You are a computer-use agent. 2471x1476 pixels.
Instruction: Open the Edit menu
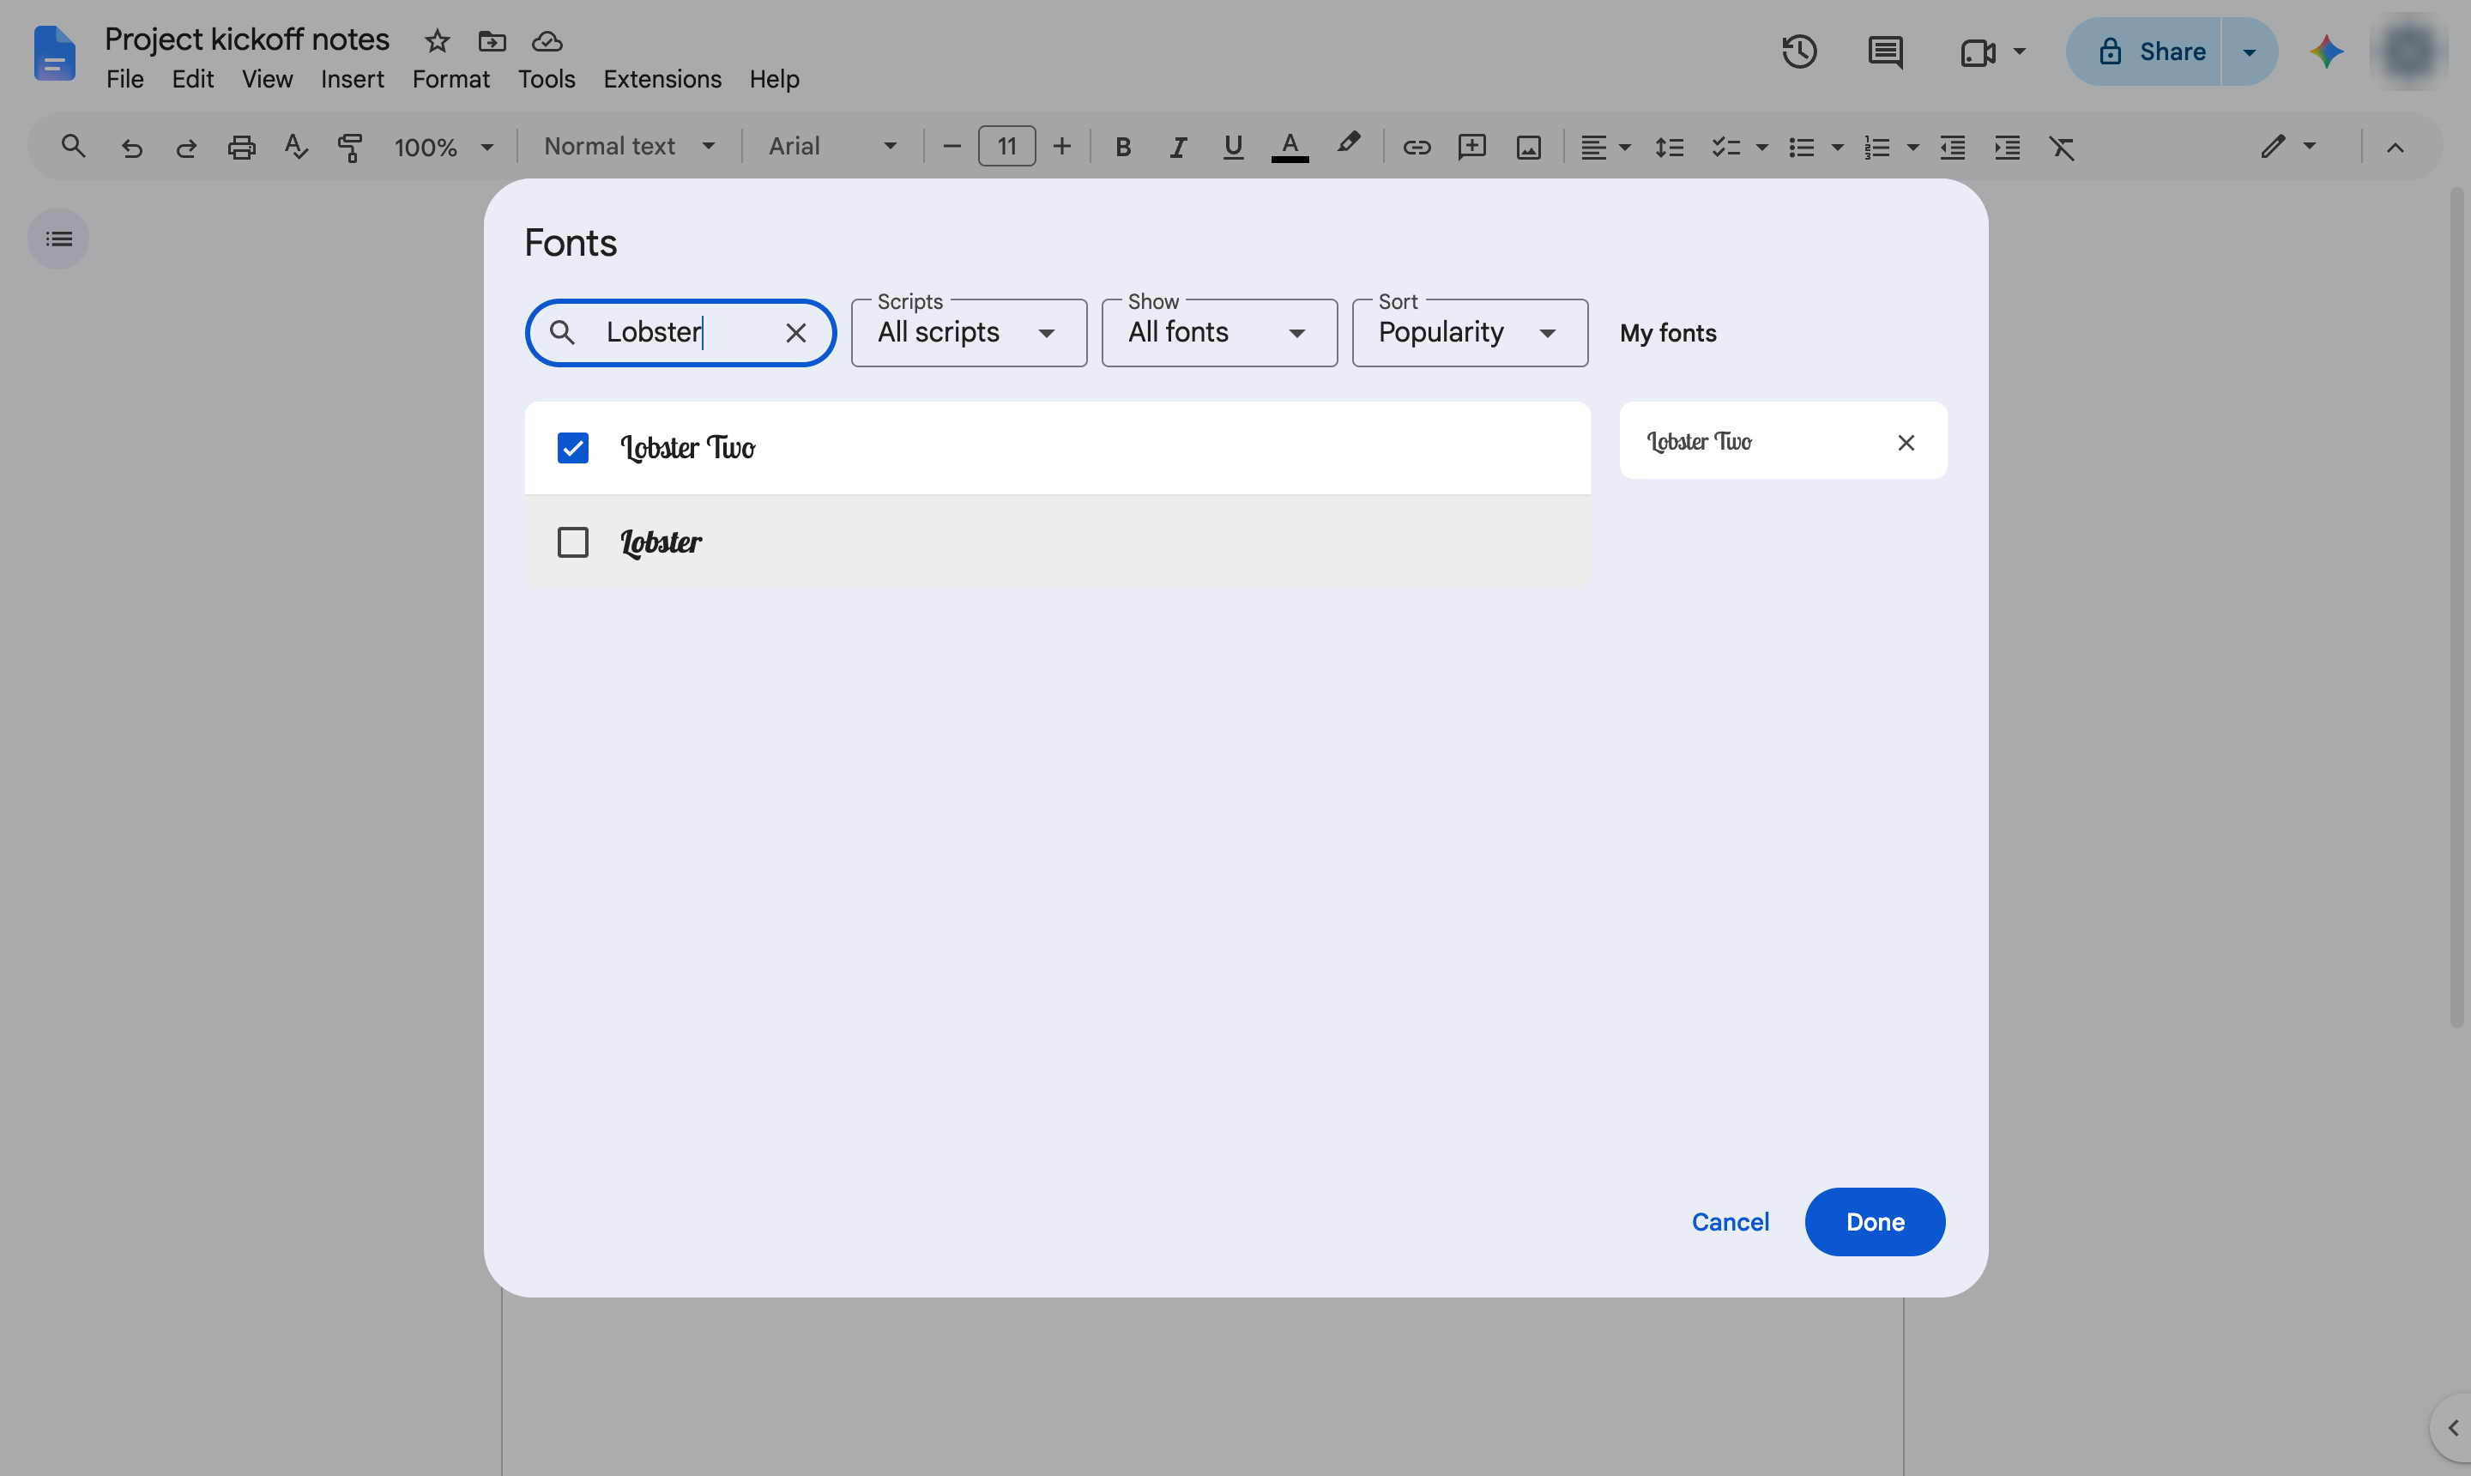(193, 79)
